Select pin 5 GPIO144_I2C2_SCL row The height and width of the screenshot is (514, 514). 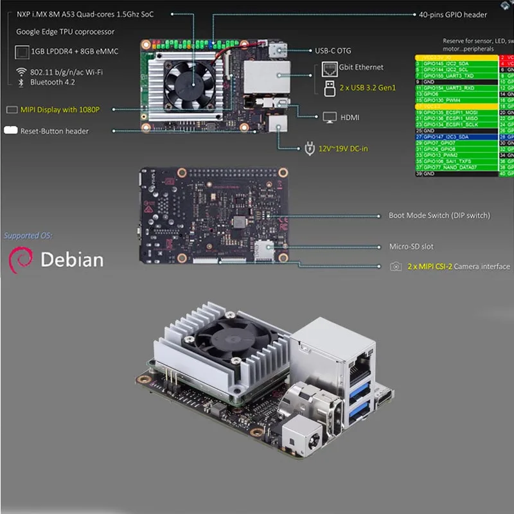point(457,70)
